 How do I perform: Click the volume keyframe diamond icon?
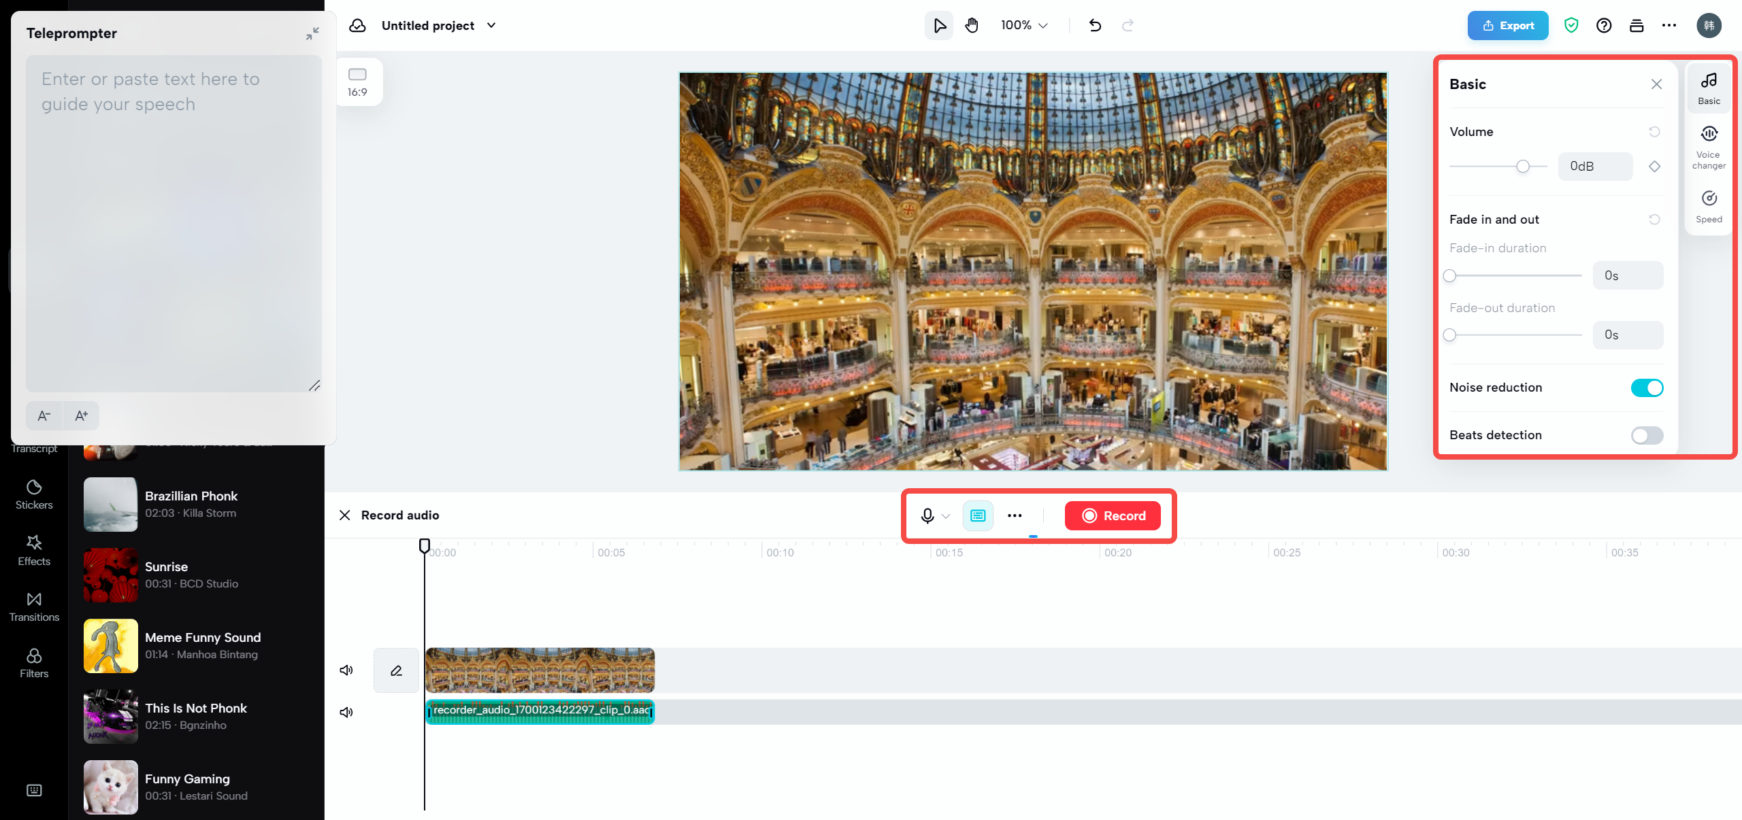pyautogui.click(x=1654, y=167)
